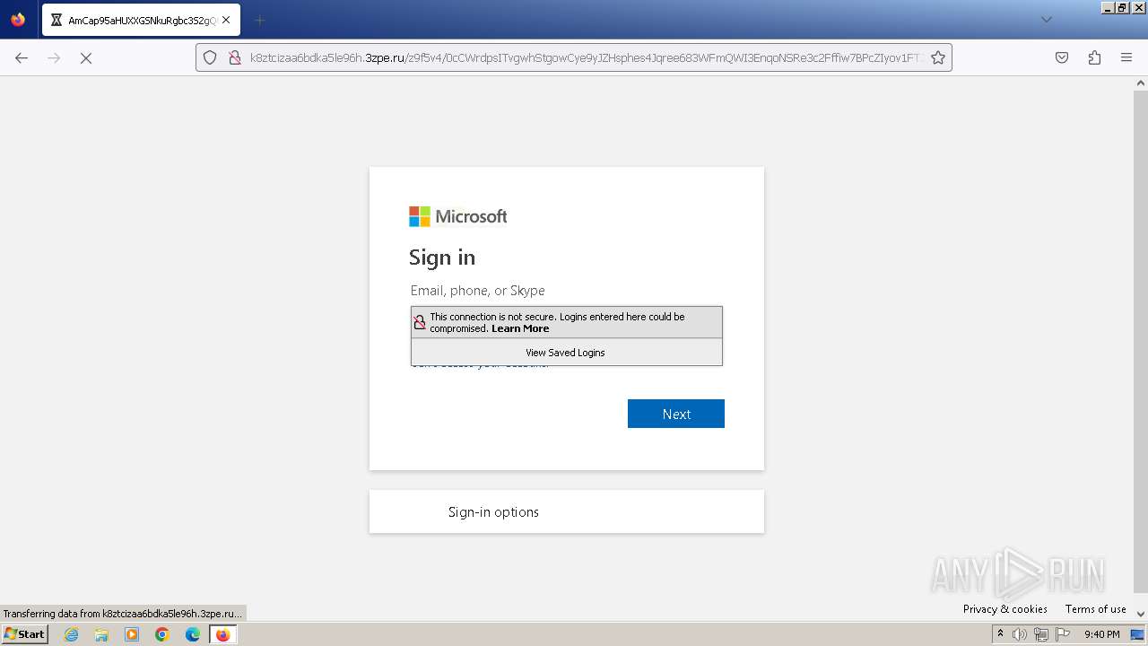The height and width of the screenshot is (646, 1148).
Task: Click the page vertical scrollbar
Action: [1141, 341]
